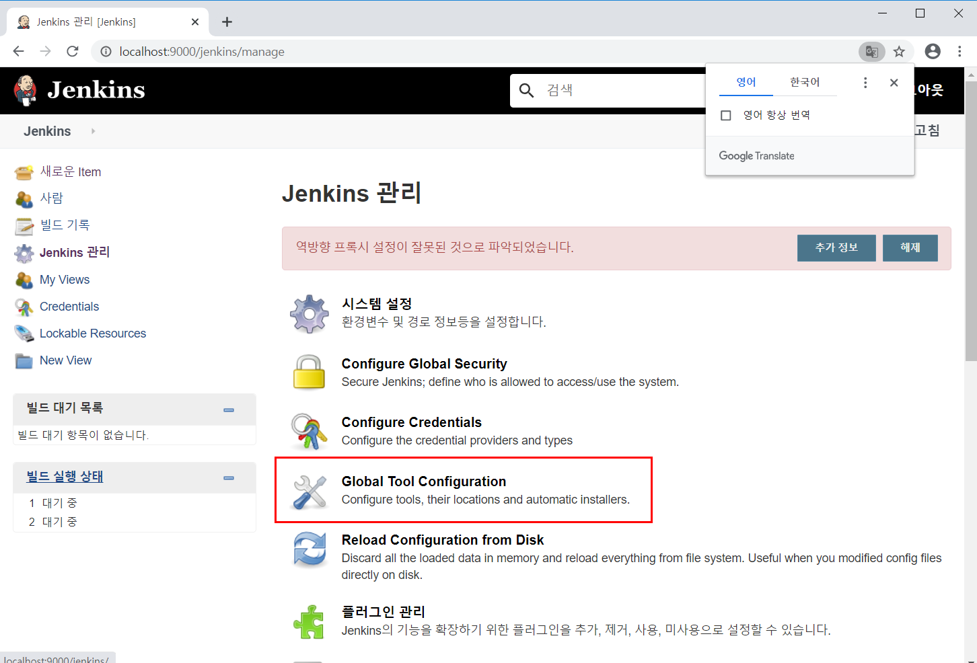Image resolution: width=977 pixels, height=663 pixels.
Task: Open the 사람 sidebar link
Action: click(x=52, y=198)
